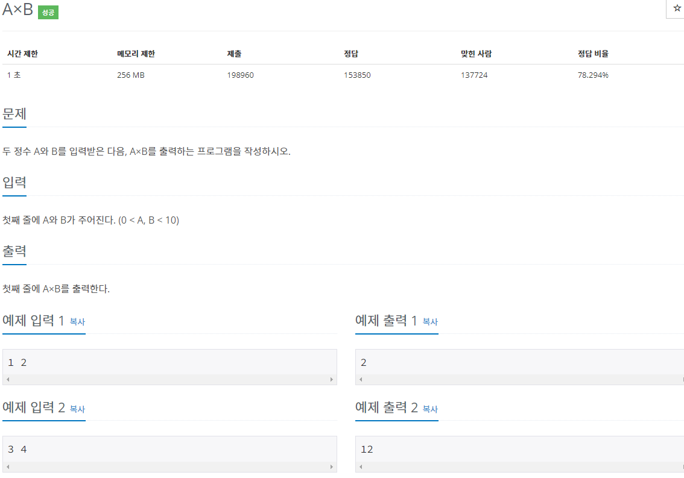Click the 출력 section heading
684x478 pixels.
point(14,251)
